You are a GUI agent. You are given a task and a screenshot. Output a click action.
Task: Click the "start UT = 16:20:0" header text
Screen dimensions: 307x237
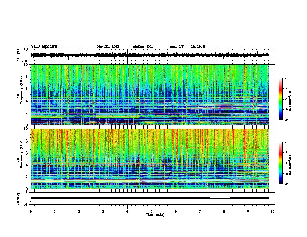[x=187, y=46]
